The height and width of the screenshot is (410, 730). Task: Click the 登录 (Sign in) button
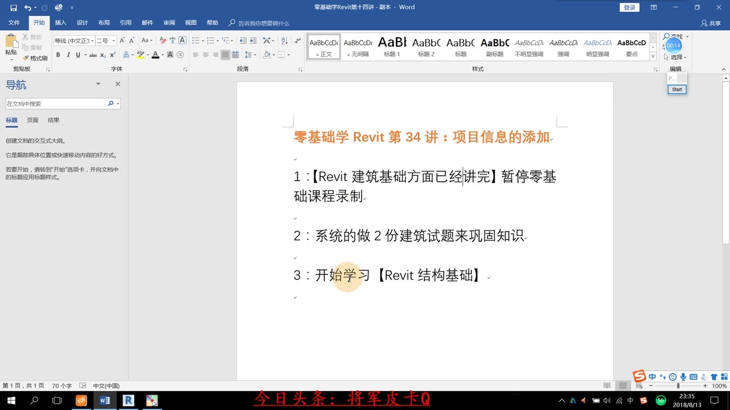pyautogui.click(x=630, y=7)
